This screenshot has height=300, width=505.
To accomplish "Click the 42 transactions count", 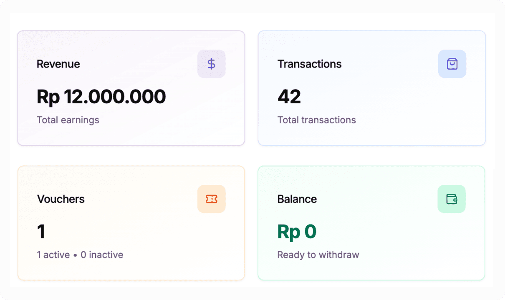I will click(289, 97).
